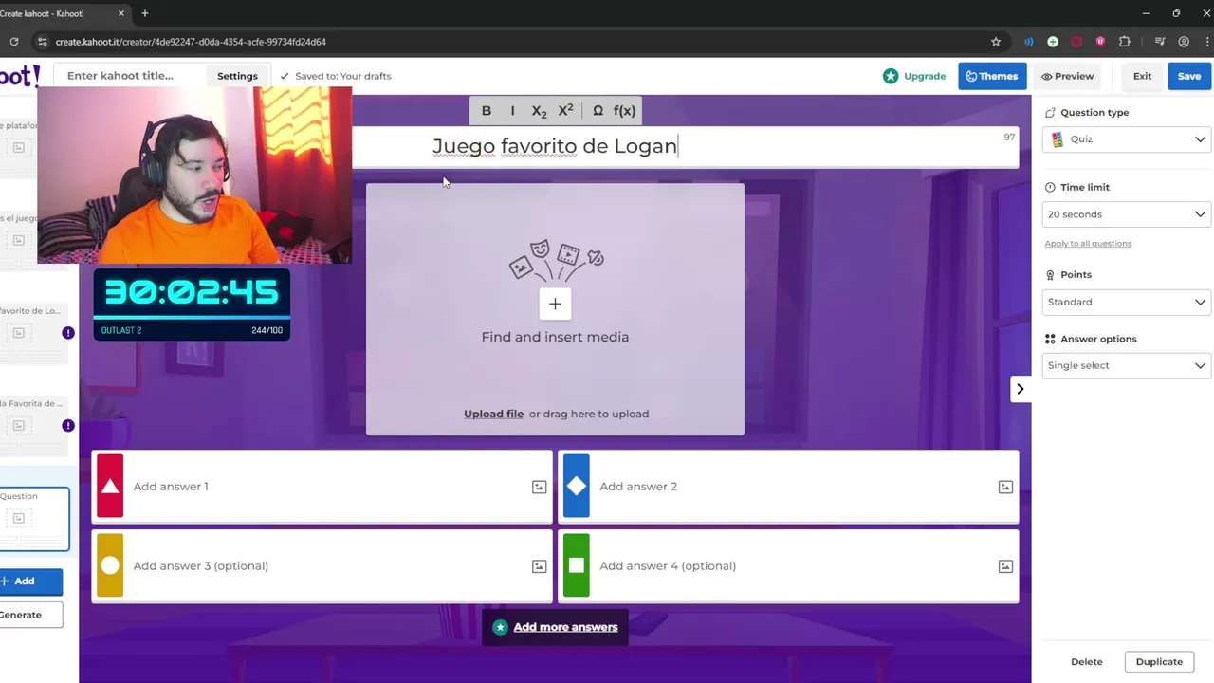Click Apply to all questions link

pos(1088,244)
